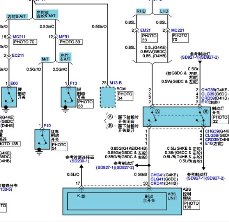Image resolution: width=229 pixels, height=222 pixels.
Task: Open the MF31 connector link
Action: [x=64, y=37]
